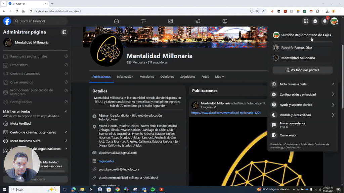Open the Messenger icon
This screenshot has height=193, width=344.
pos(315,21)
